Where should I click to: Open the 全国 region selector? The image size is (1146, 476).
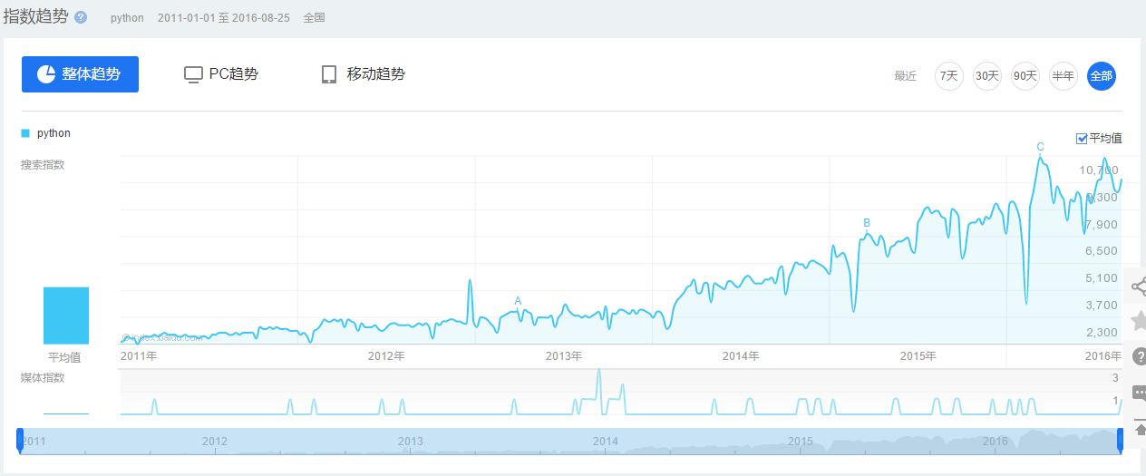tap(314, 18)
